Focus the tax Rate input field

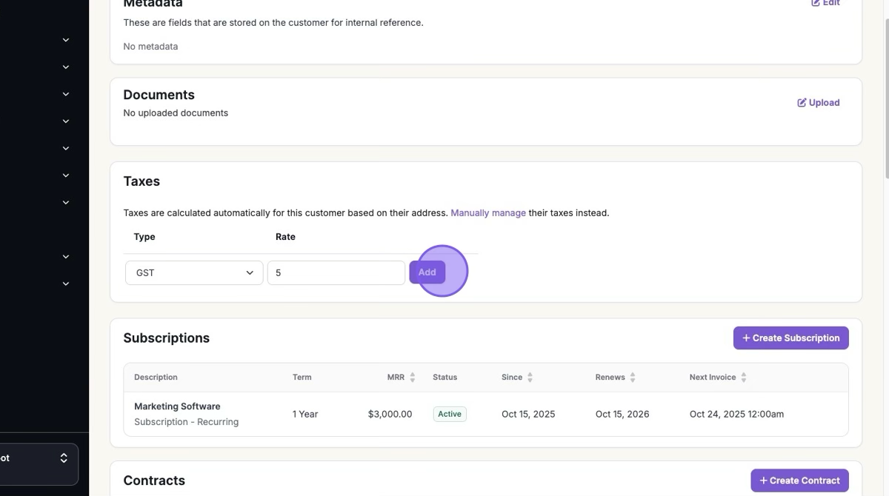point(336,272)
